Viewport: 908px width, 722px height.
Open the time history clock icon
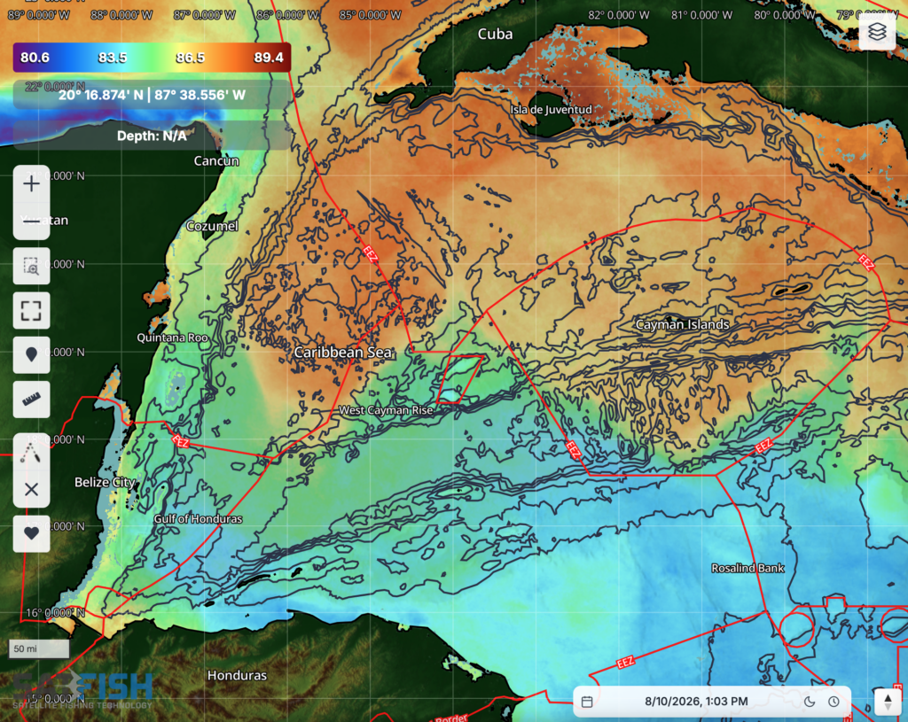pyautogui.click(x=834, y=702)
